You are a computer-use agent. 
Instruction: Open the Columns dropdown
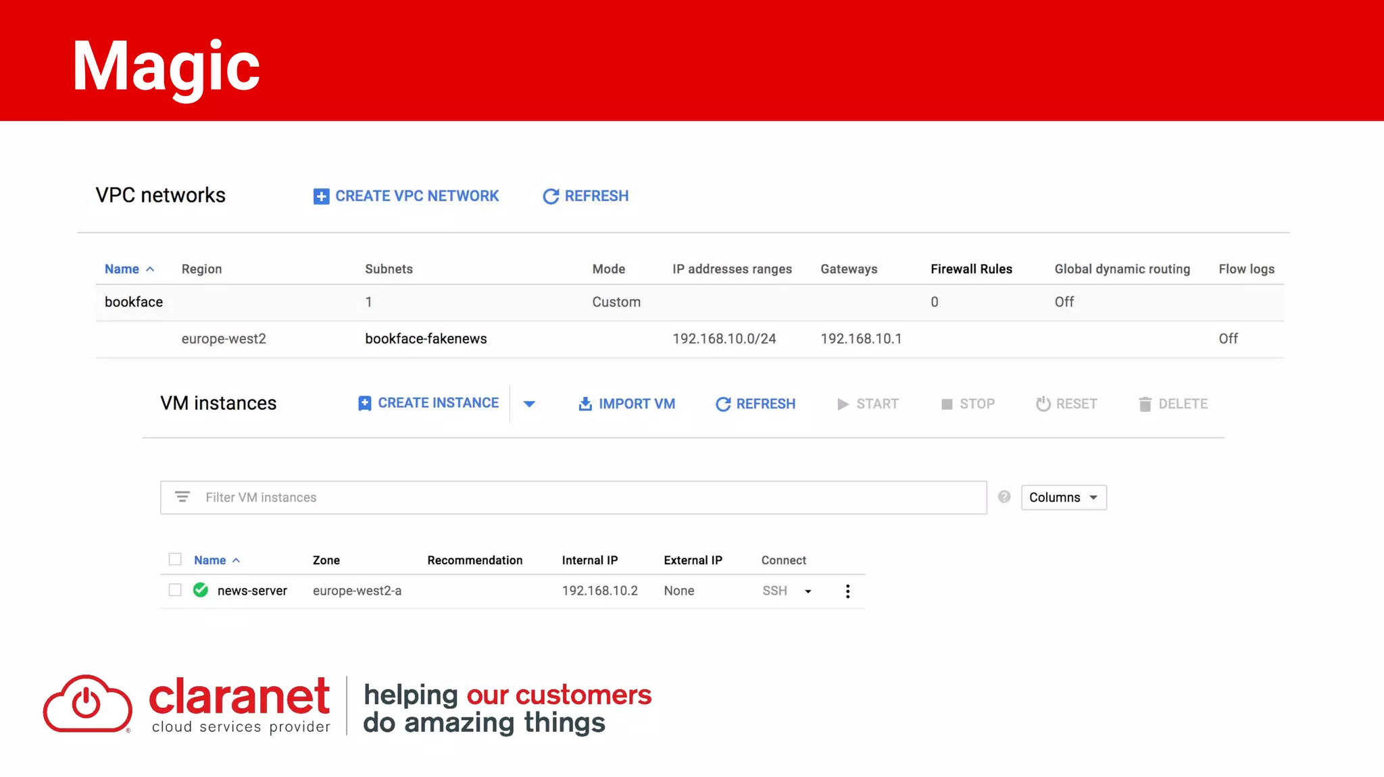pyautogui.click(x=1063, y=498)
